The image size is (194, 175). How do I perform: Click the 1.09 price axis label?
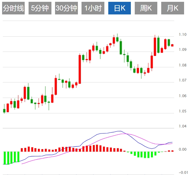[x=183, y=50]
